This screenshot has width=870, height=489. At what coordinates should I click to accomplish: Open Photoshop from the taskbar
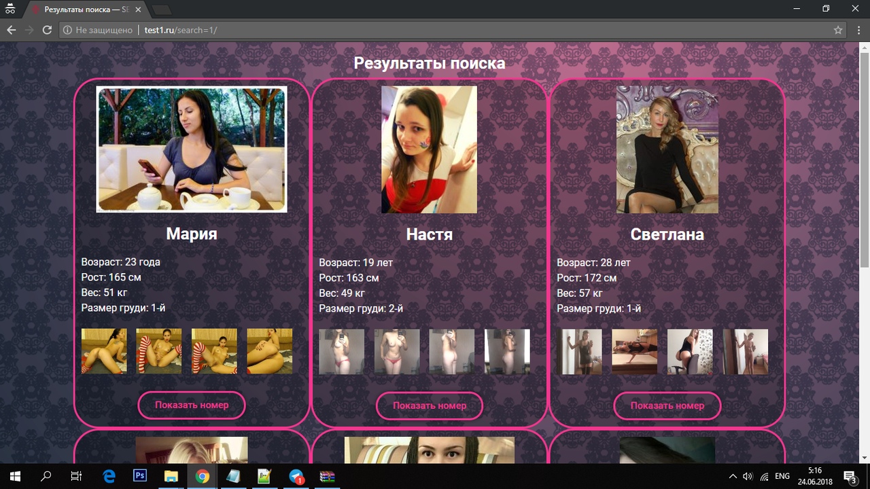[x=141, y=476]
